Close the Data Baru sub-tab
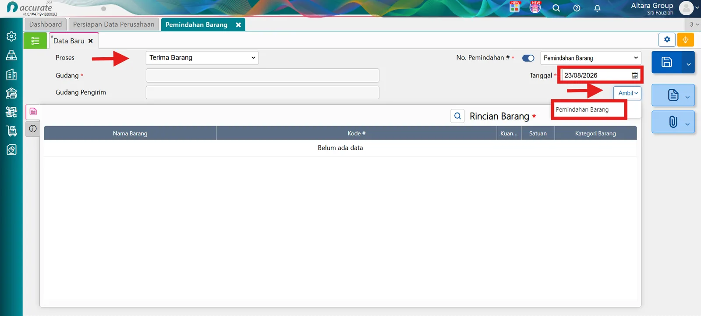Screen dimensions: 701x316 91,41
